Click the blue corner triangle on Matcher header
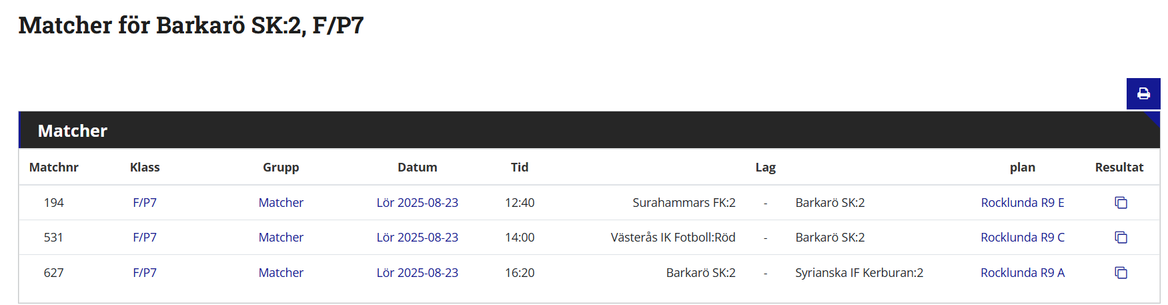Screen dimensions: 1168x305 [1153, 118]
